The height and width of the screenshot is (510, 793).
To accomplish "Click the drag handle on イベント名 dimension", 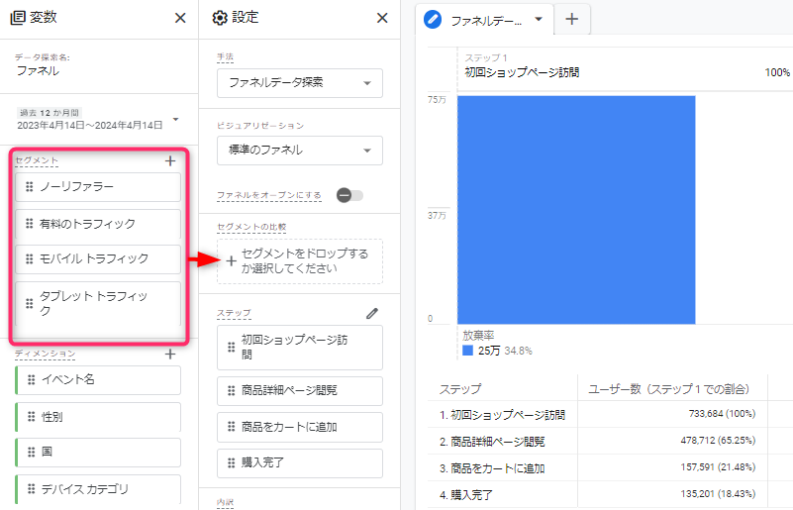I will coord(32,380).
